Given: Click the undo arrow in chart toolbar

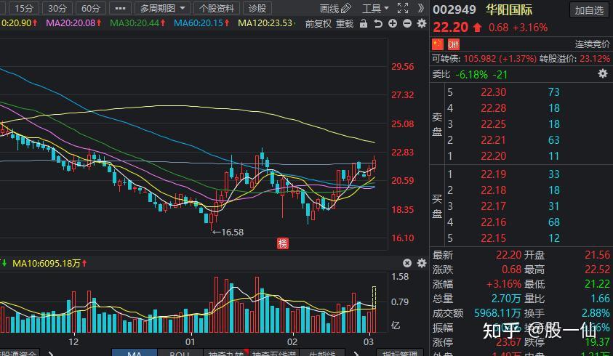Looking at the screenshot, I should (378, 23).
